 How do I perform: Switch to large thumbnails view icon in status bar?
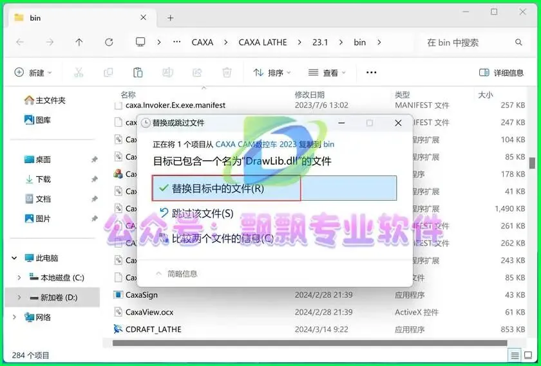pyautogui.click(x=528, y=355)
